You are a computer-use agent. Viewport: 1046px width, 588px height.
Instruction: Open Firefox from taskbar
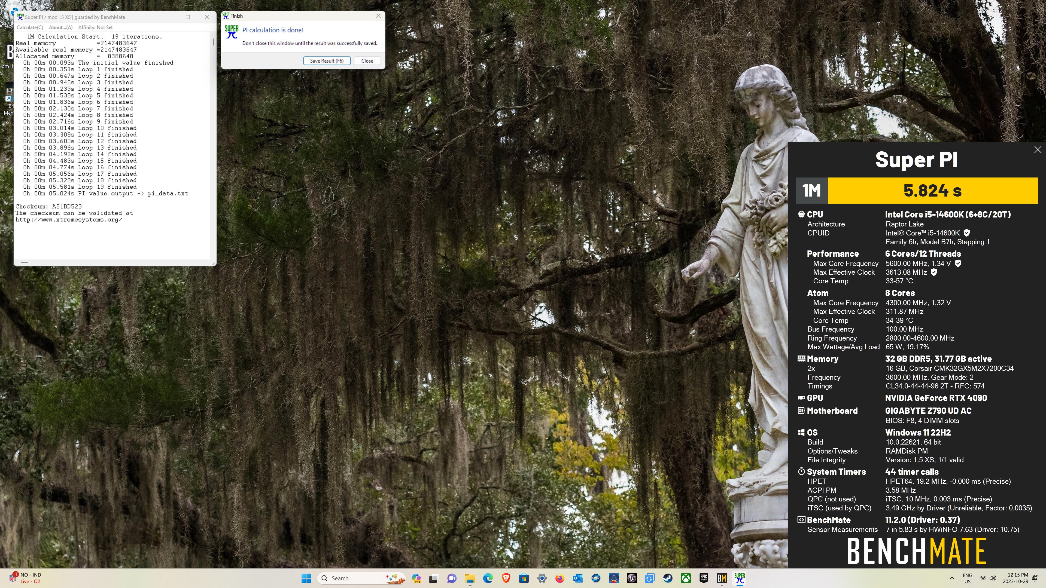pyautogui.click(x=560, y=578)
